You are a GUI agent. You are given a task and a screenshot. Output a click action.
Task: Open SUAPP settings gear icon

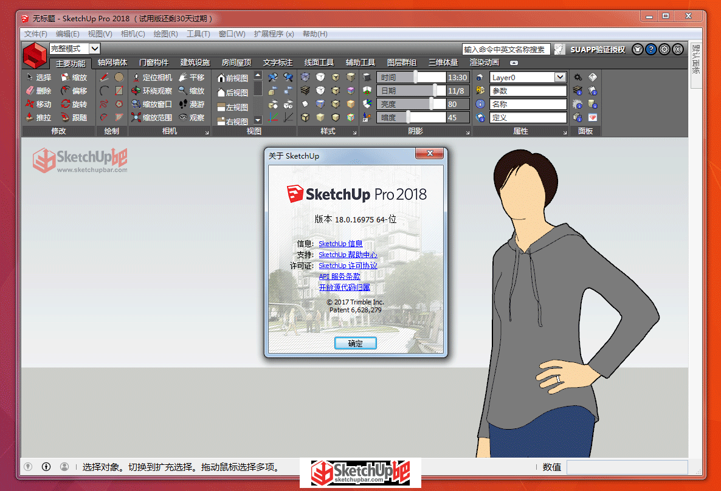tap(664, 49)
